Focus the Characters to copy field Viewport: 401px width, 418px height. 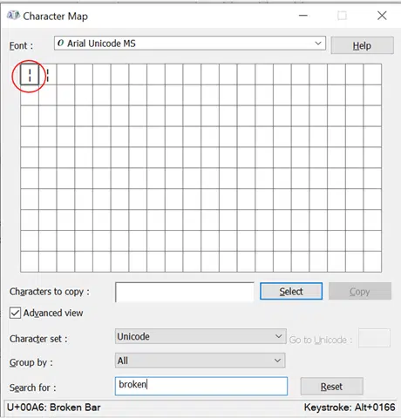click(x=185, y=292)
